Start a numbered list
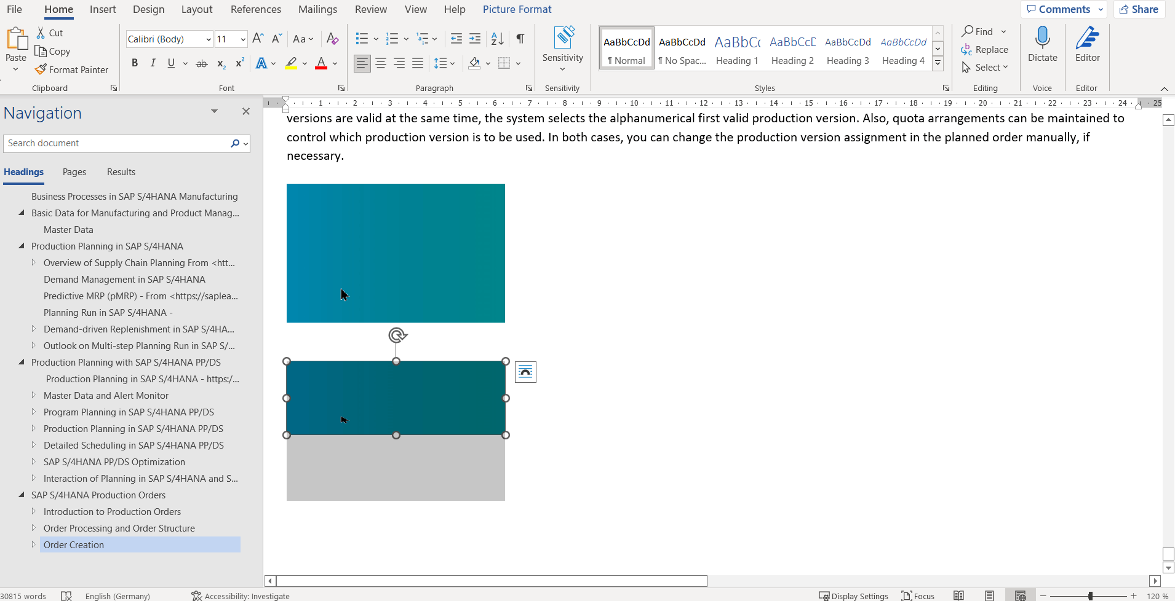The height and width of the screenshot is (601, 1175). click(392, 39)
